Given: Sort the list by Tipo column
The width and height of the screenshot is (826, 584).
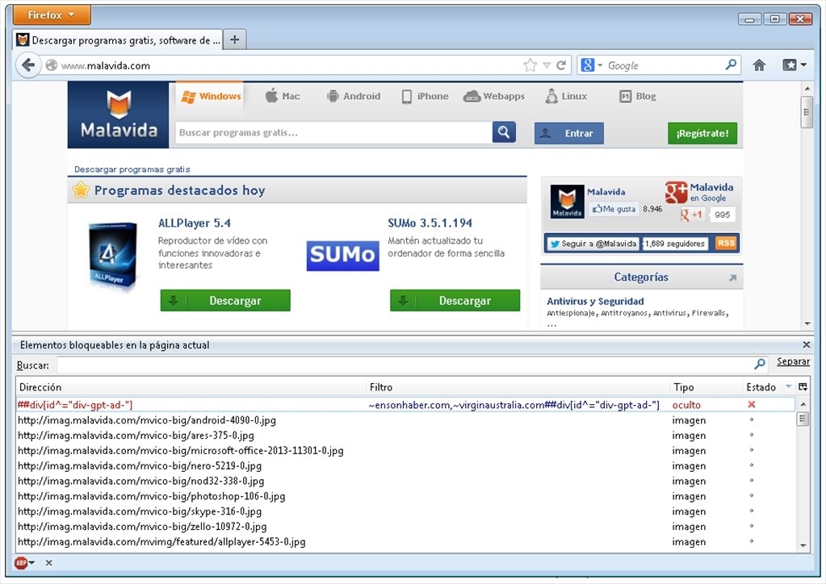Looking at the screenshot, I should 706,387.
